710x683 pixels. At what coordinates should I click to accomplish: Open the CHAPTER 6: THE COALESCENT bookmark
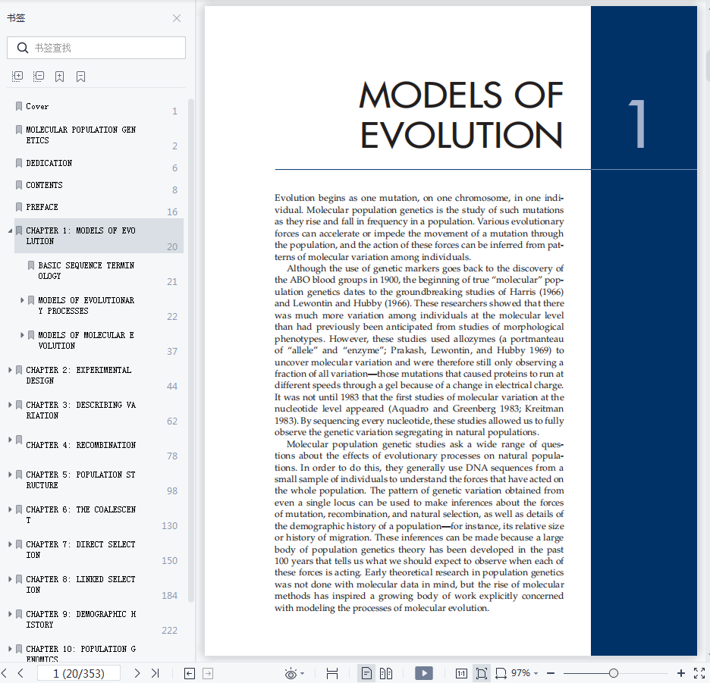point(80,515)
